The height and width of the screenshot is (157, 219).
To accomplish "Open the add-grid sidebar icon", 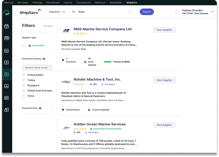I will (6, 110).
